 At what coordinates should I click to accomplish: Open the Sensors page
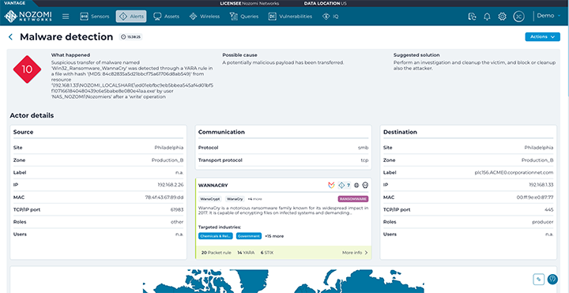[95, 17]
